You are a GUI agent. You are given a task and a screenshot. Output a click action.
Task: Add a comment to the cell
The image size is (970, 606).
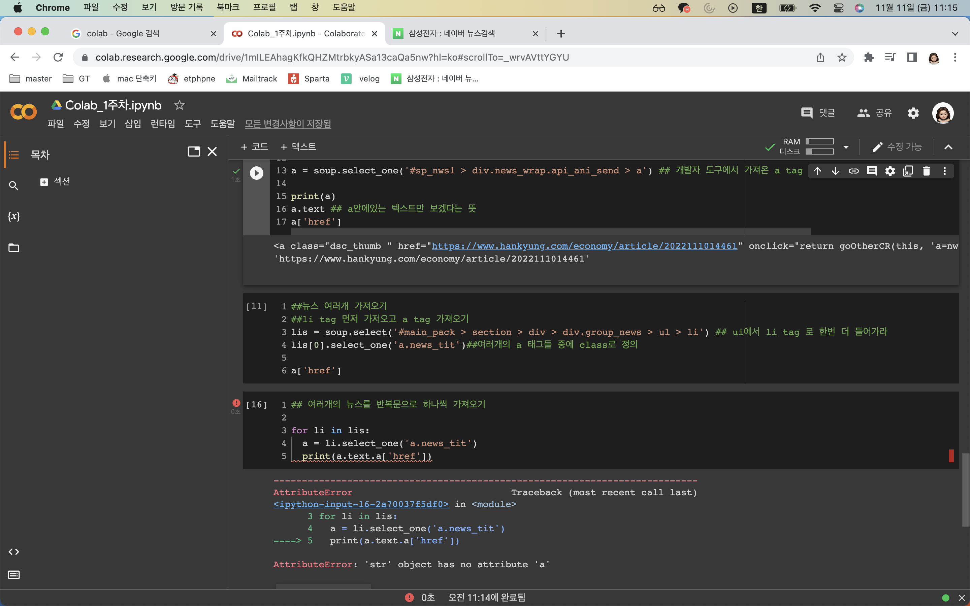872,171
